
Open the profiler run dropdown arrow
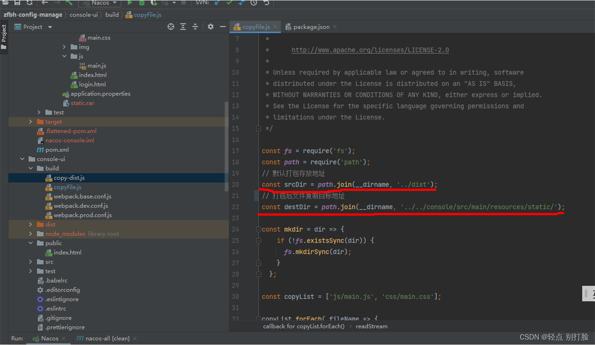tap(174, 3)
